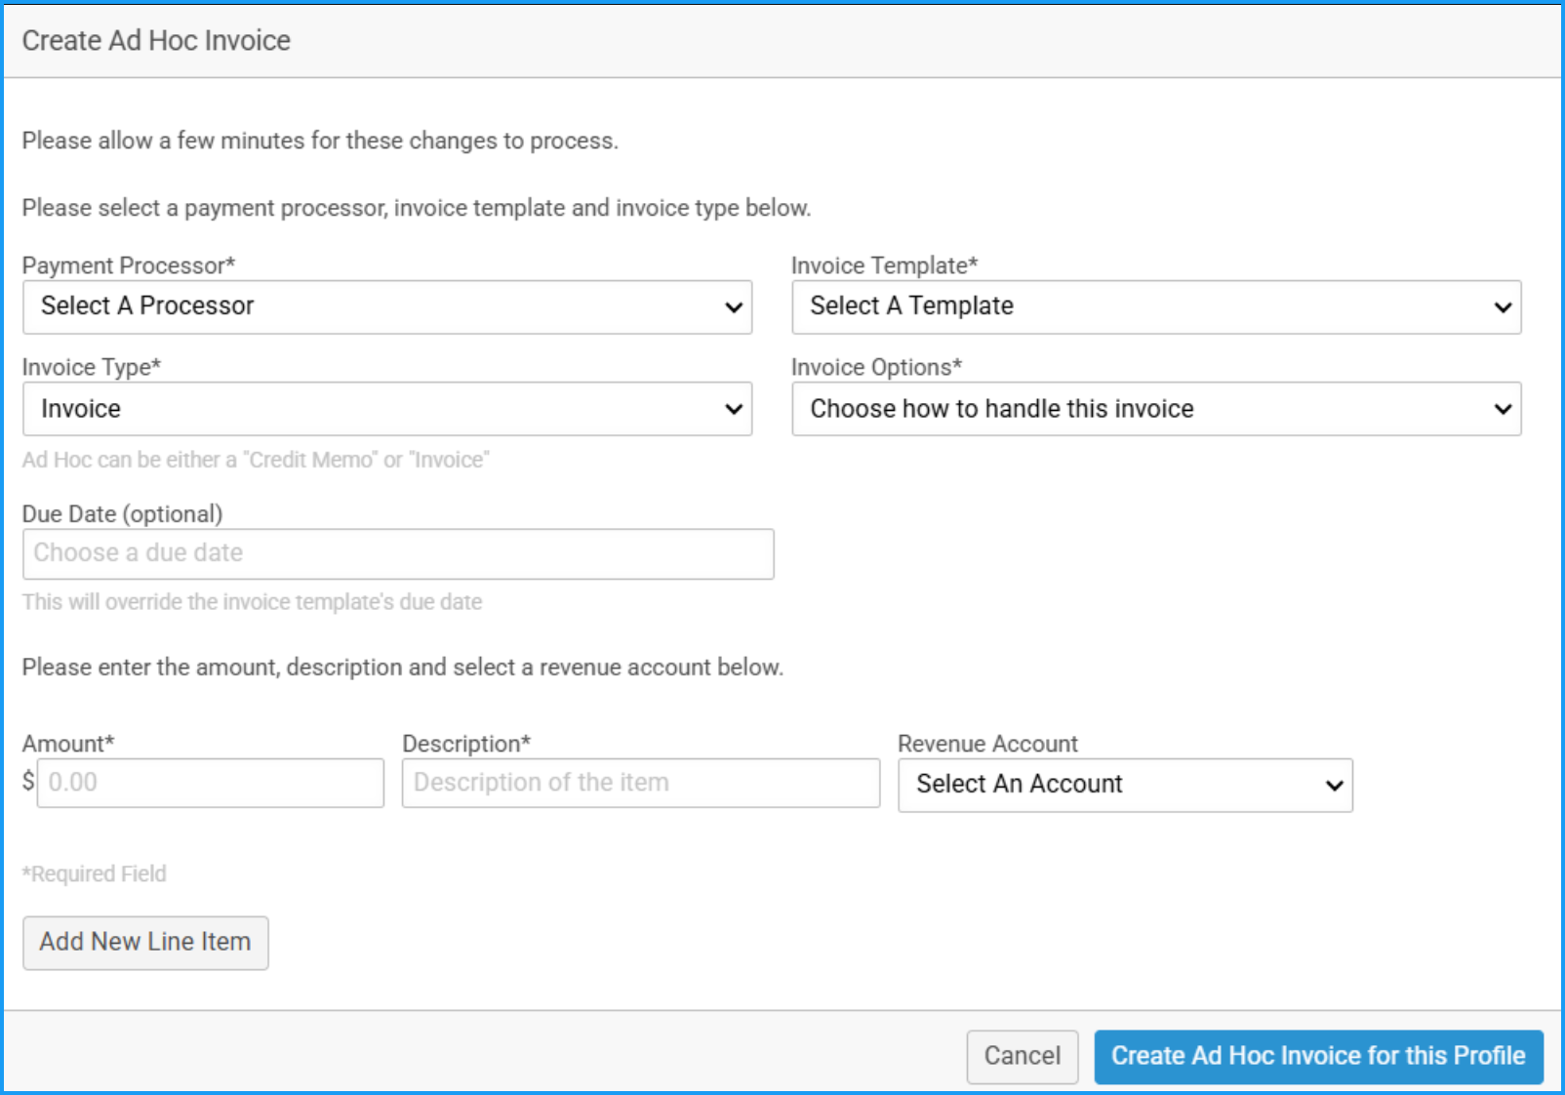
Task: Click the chevron arrow in Revenue Account field
Action: pos(1334,786)
